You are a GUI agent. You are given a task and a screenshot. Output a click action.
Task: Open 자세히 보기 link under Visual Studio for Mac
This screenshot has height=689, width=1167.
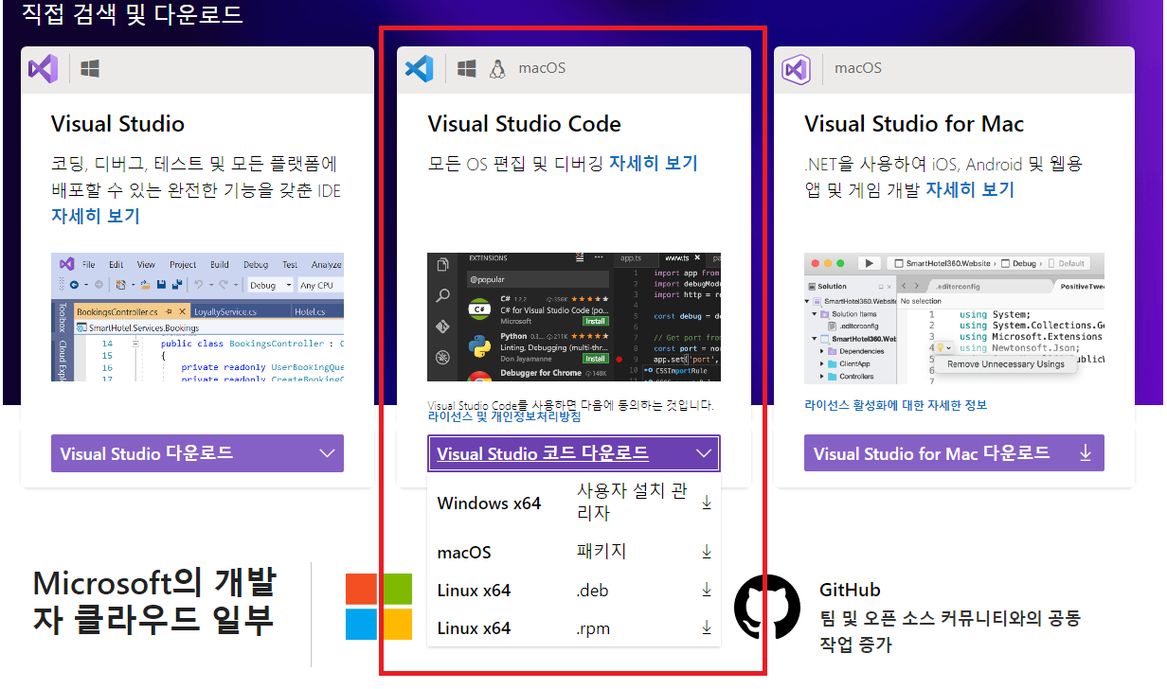tap(970, 189)
